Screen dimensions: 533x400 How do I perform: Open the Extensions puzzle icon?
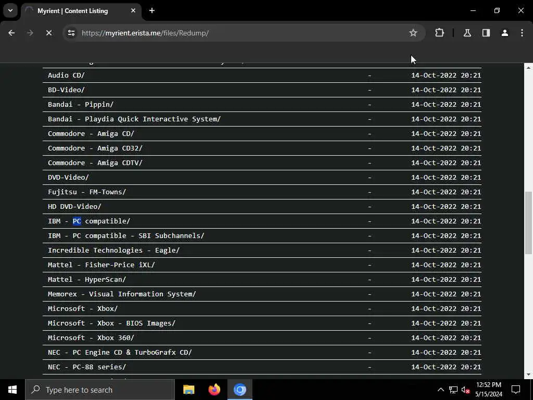(439, 33)
